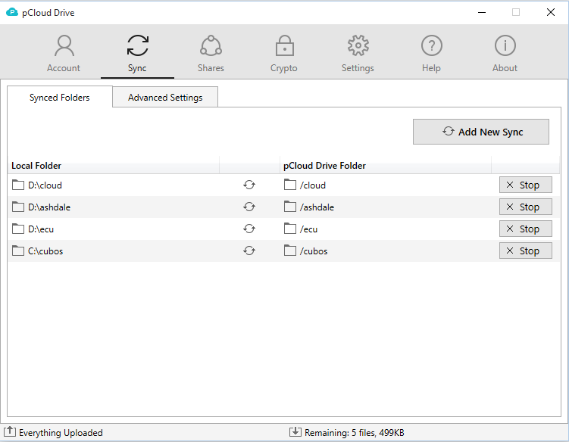Click the Remaining: 5 files, 499KB status
The width and height of the screenshot is (569, 442).
[x=354, y=433]
